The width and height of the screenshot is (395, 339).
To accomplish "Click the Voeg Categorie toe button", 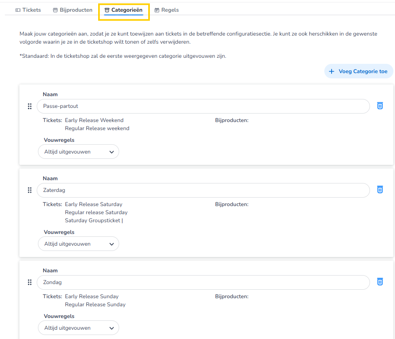I will [x=359, y=72].
